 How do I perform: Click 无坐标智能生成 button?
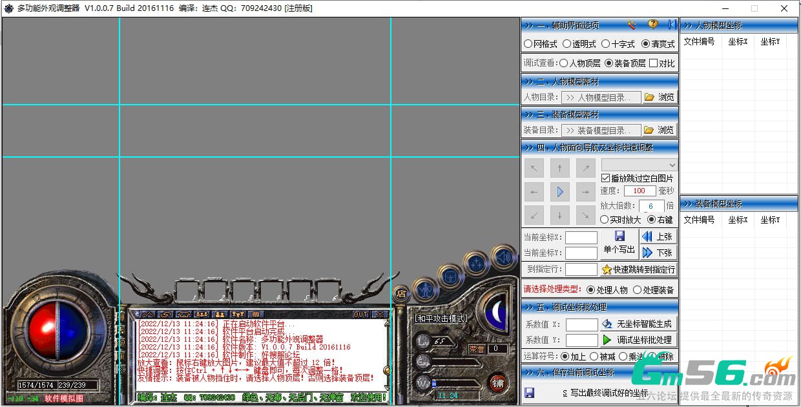coord(638,324)
